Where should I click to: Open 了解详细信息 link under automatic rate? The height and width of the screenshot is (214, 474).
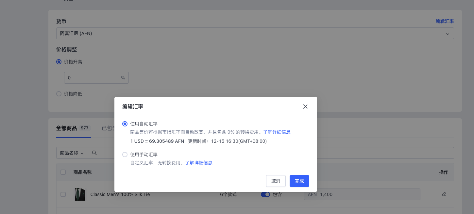point(277,132)
